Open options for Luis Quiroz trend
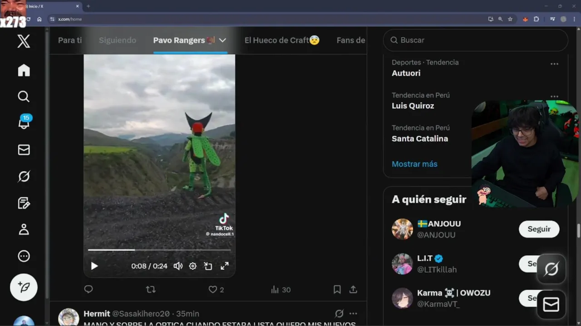 click(x=554, y=96)
